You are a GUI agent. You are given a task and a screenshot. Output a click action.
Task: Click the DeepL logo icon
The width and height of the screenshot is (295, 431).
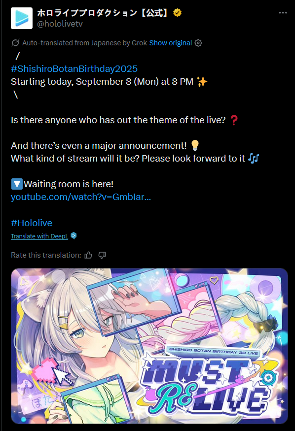pos(74,235)
